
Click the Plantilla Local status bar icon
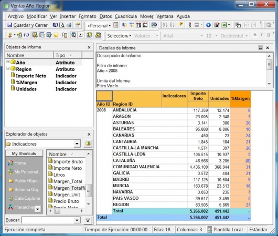[210, 230]
